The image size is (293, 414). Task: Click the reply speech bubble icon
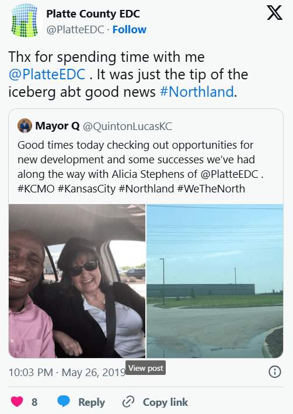[x=64, y=402]
